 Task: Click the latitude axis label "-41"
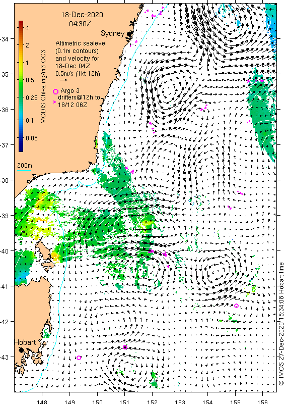tap(4, 286)
